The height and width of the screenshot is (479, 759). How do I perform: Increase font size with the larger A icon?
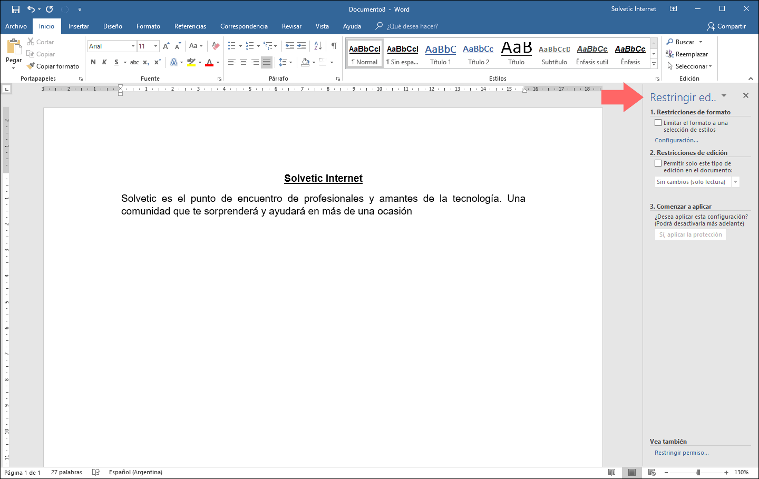click(166, 46)
